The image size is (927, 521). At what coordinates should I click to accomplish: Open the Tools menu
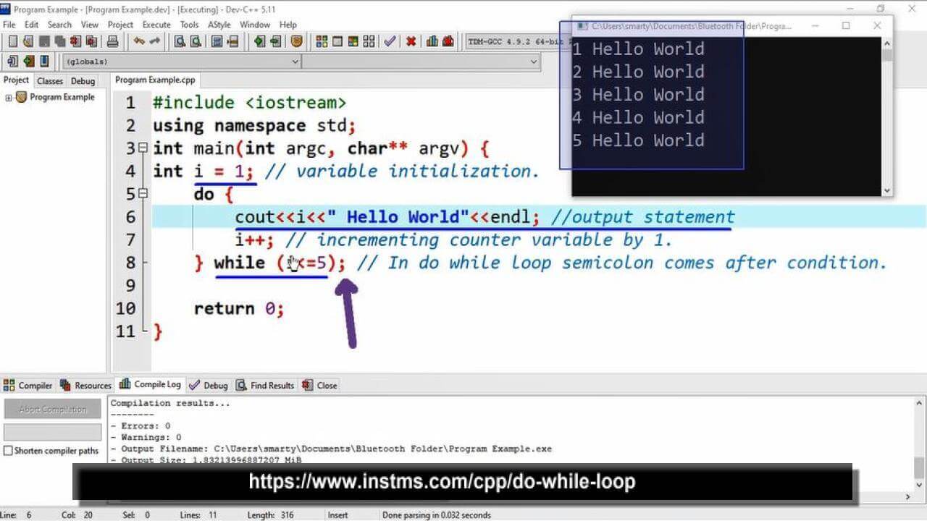189,25
